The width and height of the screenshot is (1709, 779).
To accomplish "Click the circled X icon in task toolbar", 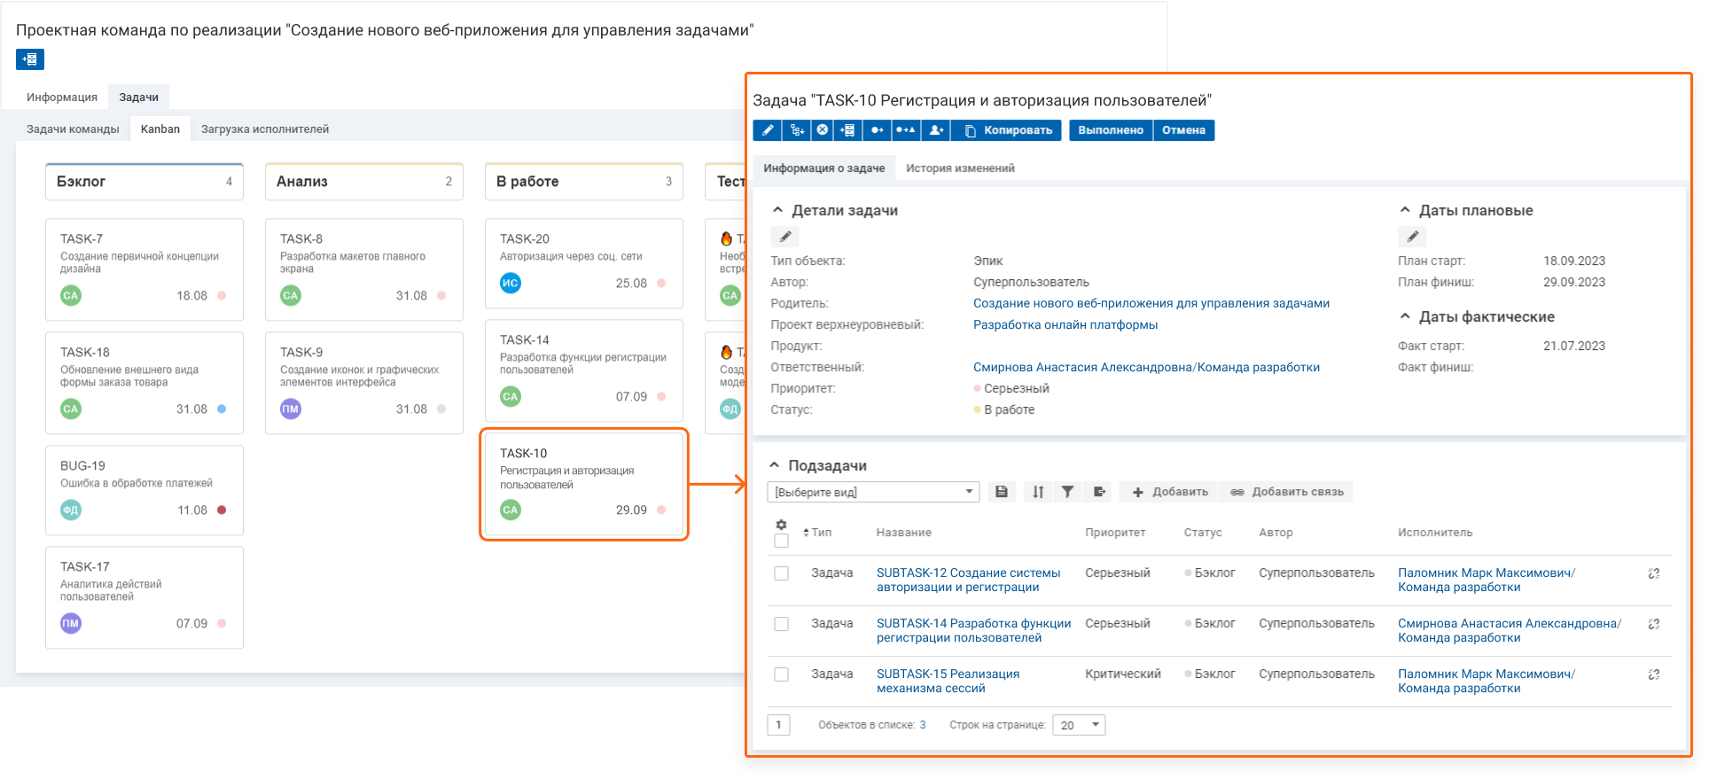I will point(823,130).
